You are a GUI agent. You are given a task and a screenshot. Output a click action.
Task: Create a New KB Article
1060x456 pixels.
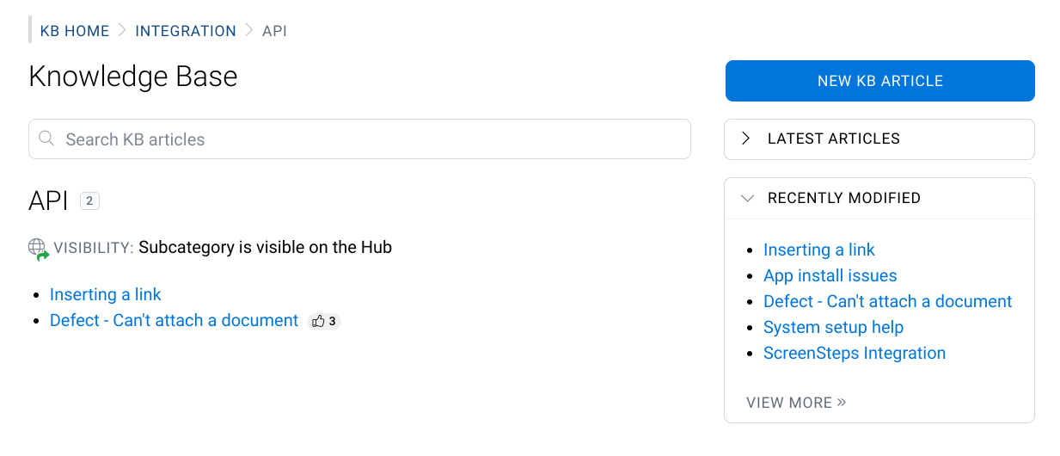pyautogui.click(x=879, y=81)
